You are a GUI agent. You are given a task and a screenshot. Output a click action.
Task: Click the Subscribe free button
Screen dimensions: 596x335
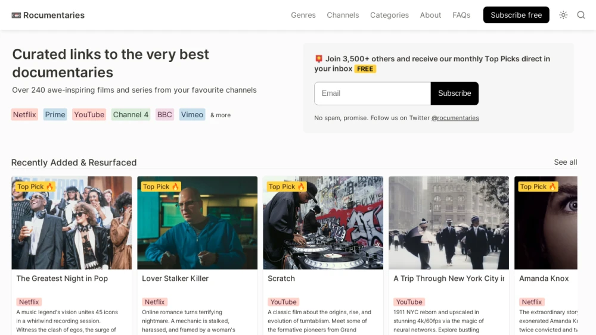pos(516,15)
